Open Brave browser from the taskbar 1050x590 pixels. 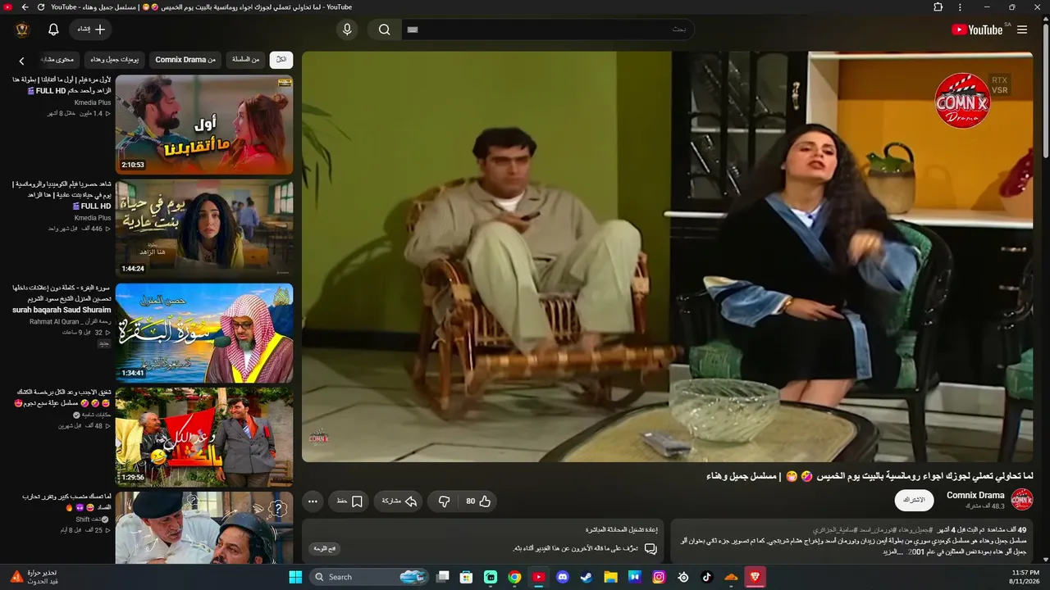755,577
